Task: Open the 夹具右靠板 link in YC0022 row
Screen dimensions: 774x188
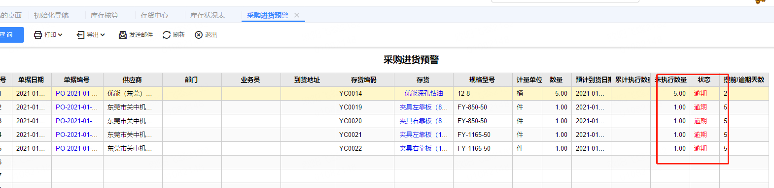Action: (x=423, y=148)
